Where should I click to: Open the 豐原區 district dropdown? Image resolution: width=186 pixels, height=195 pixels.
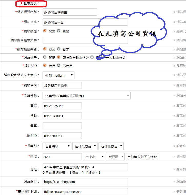(x=115, y=157)
